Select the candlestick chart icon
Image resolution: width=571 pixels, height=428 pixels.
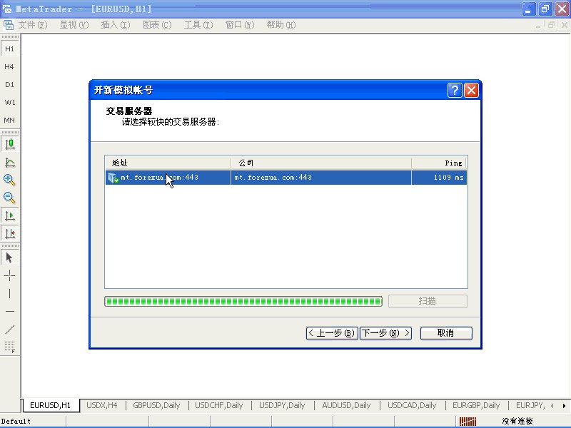pyautogui.click(x=10, y=144)
